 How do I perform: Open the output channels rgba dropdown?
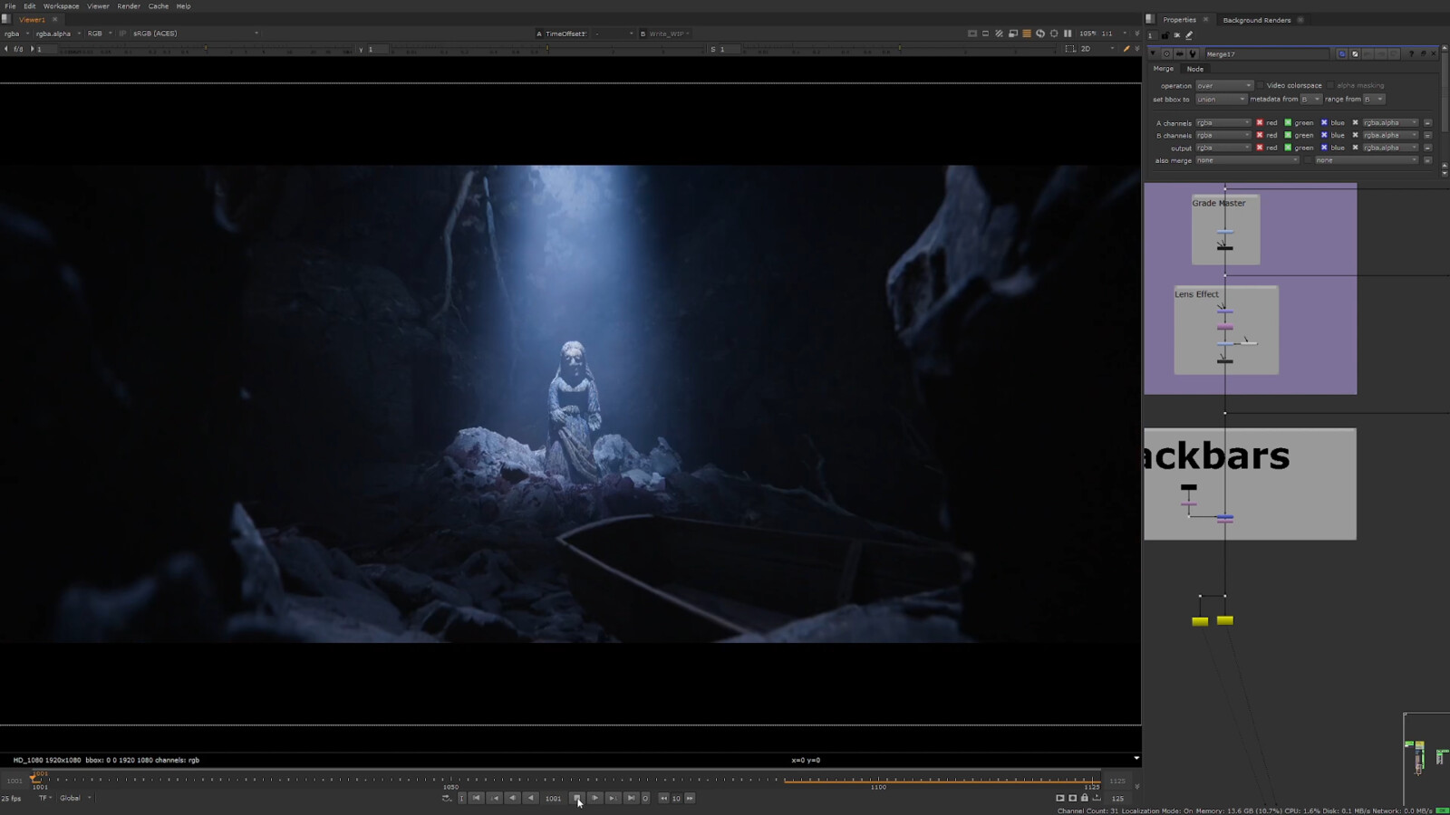[x=1223, y=148]
